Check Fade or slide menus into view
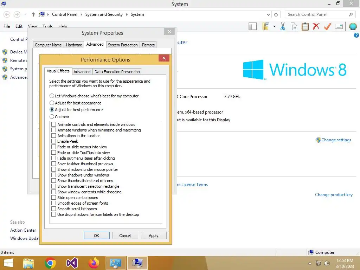This screenshot has width=360, height=270. (x=54, y=147)
